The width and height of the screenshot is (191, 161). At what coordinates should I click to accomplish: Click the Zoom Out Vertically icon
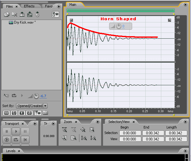click(x=93, y=138)
